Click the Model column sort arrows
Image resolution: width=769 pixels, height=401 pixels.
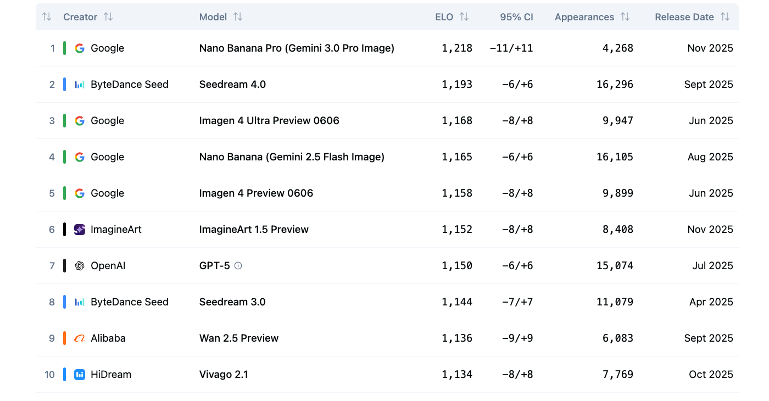click(237, 17)
